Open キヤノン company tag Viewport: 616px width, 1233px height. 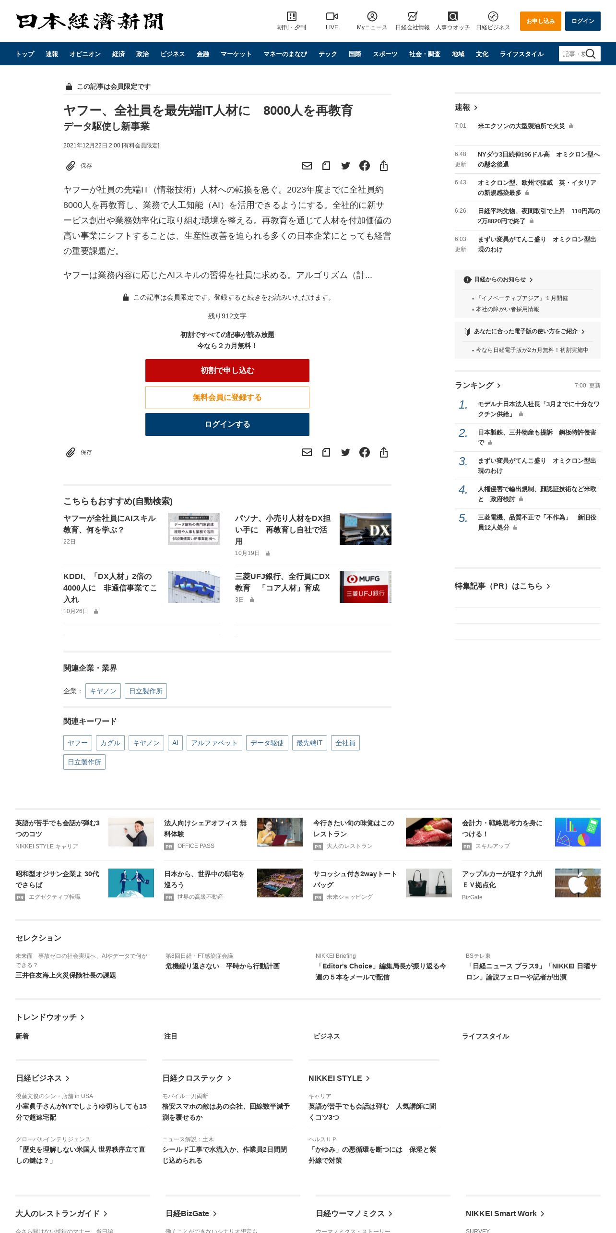(103, 691)
